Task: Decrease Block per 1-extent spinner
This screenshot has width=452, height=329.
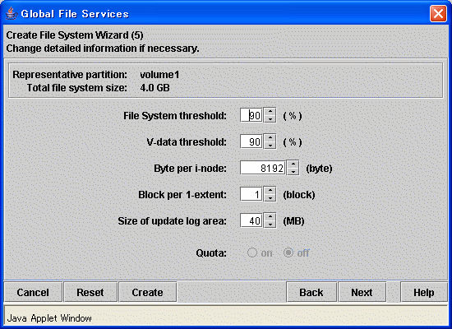Action: point(270,198)
